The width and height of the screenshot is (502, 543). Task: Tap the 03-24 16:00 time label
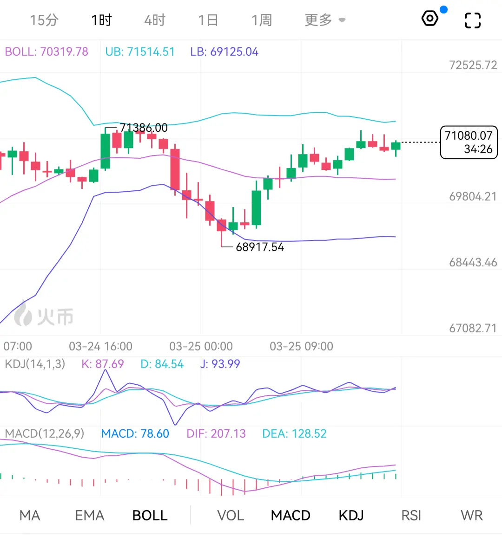[100, 346]
